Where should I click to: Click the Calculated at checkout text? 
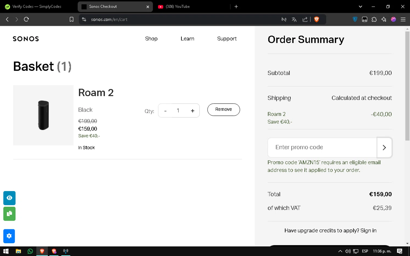click(362, 98)
